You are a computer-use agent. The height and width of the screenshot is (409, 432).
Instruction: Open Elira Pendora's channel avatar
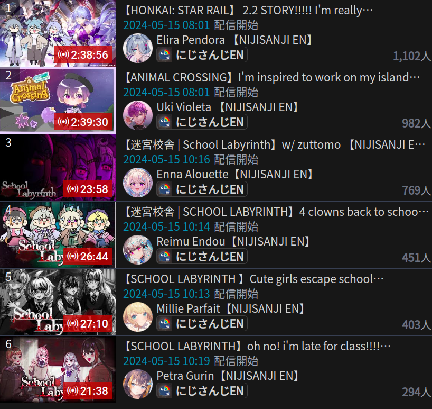(138, 48)
